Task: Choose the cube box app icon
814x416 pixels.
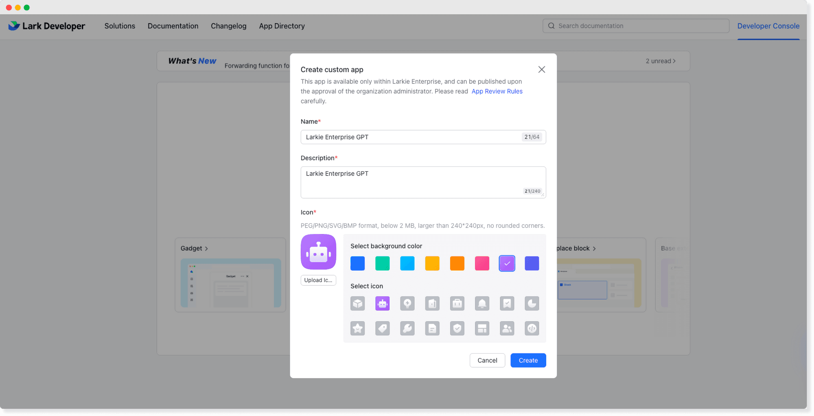Action: [357, 304]
